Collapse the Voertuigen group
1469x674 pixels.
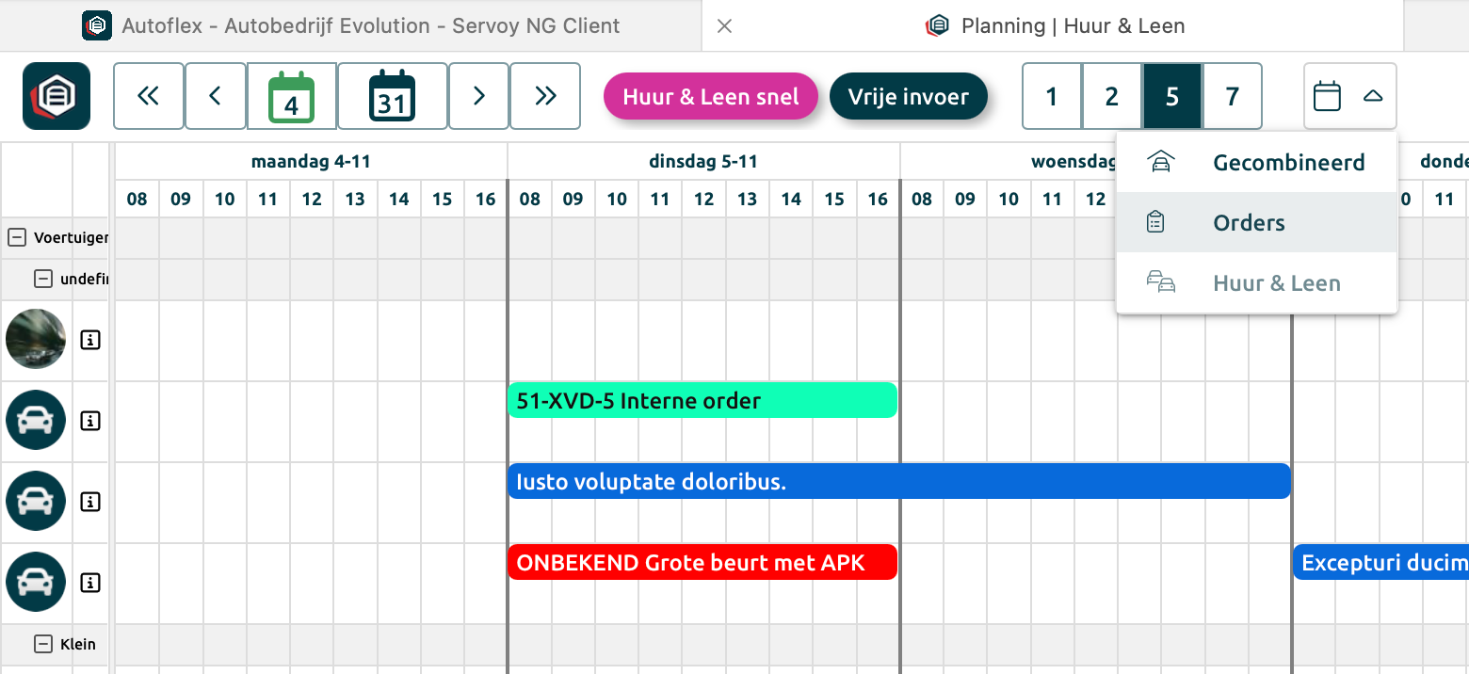(16, 237)
